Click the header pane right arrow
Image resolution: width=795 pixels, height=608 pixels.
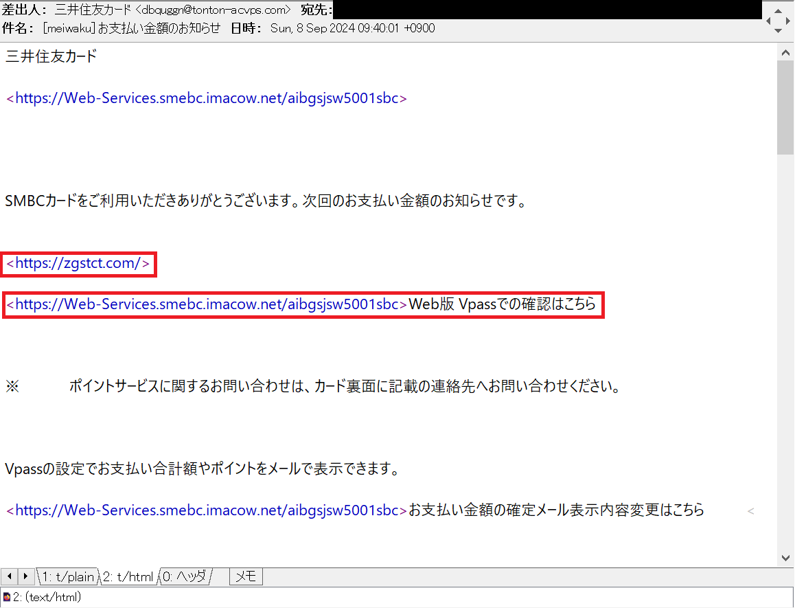788,21
